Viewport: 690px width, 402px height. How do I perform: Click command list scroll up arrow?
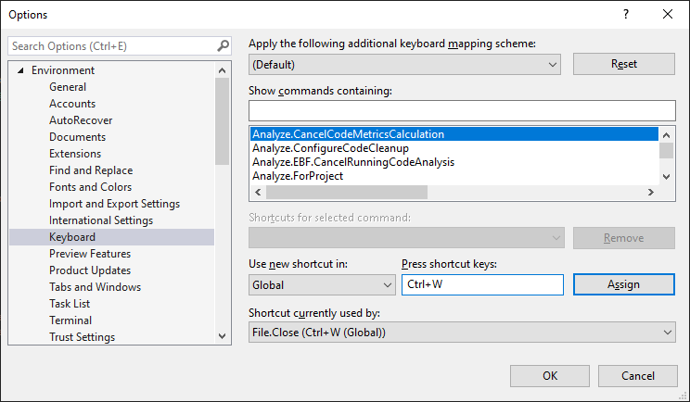(x=666, y=135)
